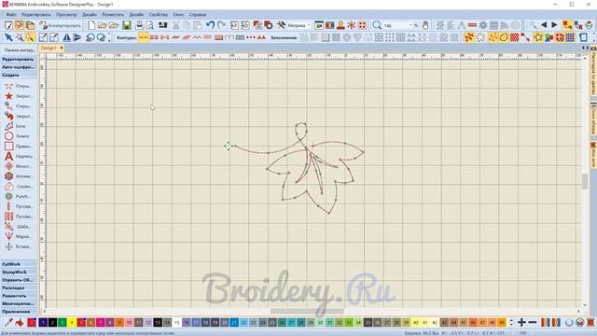Screen dimensions: 597x336
Task: Click the vertical scrollbar thumb
Action: (x=585, y=181)
